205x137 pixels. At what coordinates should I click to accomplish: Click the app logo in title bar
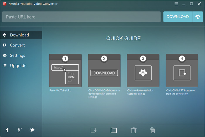5,4
